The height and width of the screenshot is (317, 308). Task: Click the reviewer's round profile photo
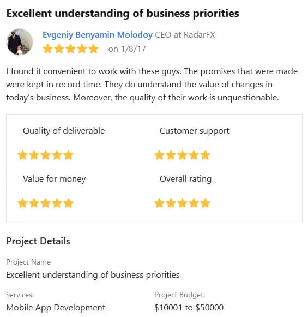(20, 42)
